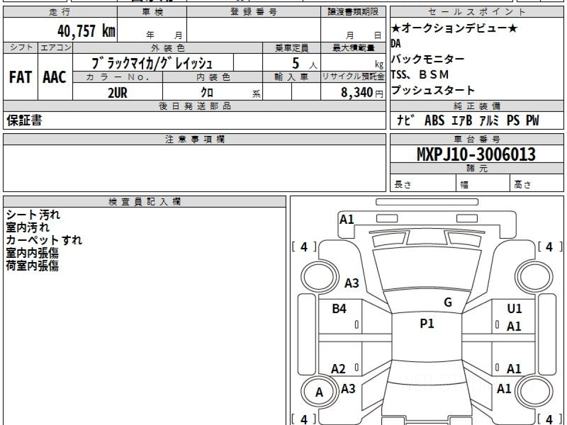Image resolution: width=567 pixels, height=425 pixels.
Task: Click the ABS equipment item
Action: [434, 120]
